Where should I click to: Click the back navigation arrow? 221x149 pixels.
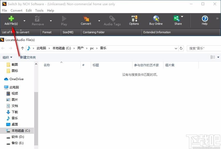(x=3, y=48)
